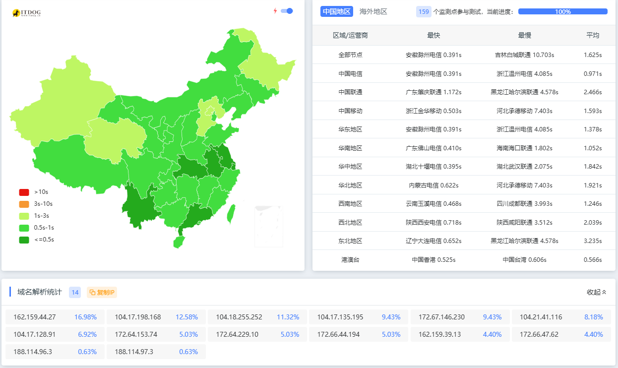Click the 复制IP copy button

click(102, 293)
